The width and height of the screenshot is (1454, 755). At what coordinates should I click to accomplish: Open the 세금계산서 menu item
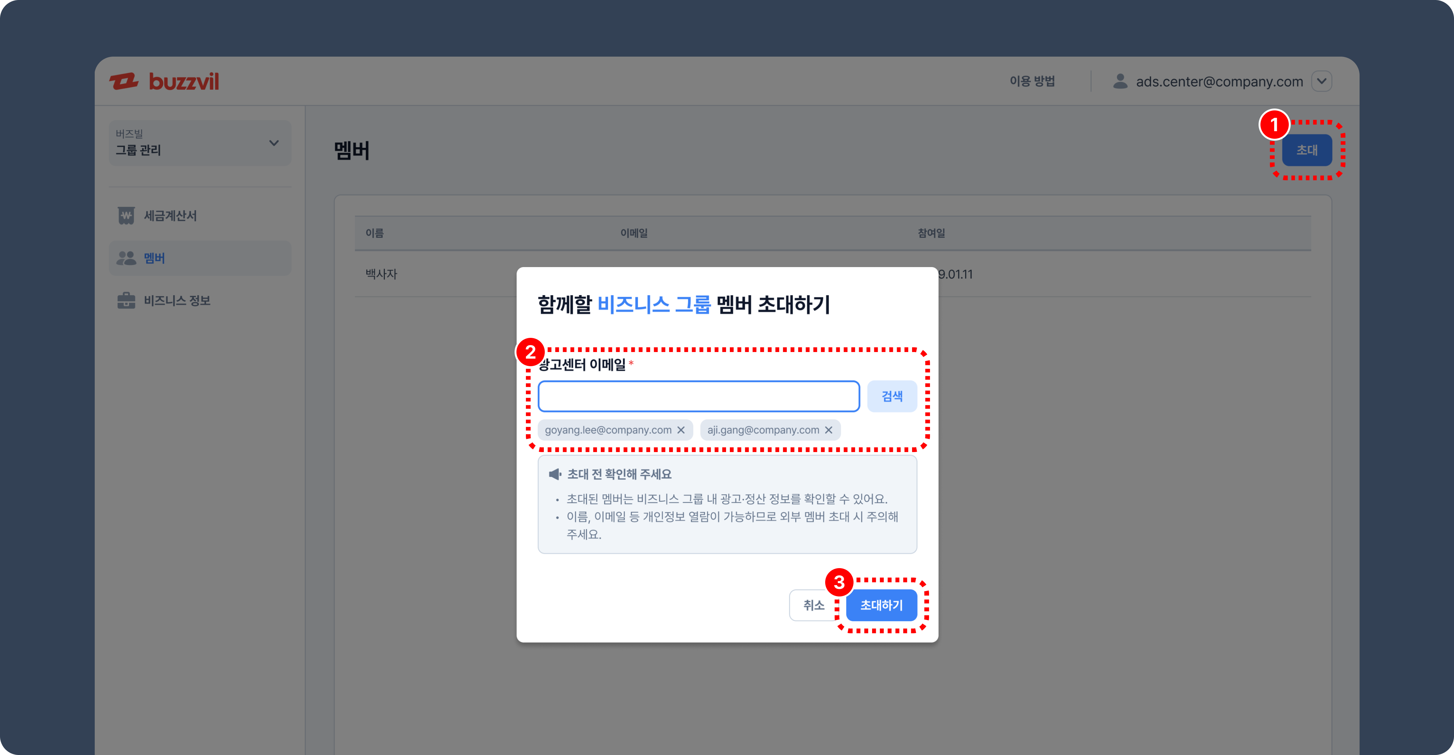[170, 215]
